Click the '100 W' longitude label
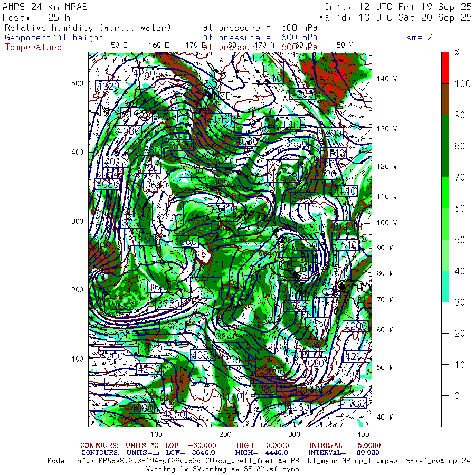 (x=387, y=223)
